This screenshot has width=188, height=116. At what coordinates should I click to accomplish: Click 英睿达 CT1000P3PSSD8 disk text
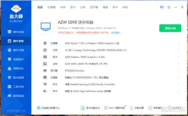pos(87,78)
